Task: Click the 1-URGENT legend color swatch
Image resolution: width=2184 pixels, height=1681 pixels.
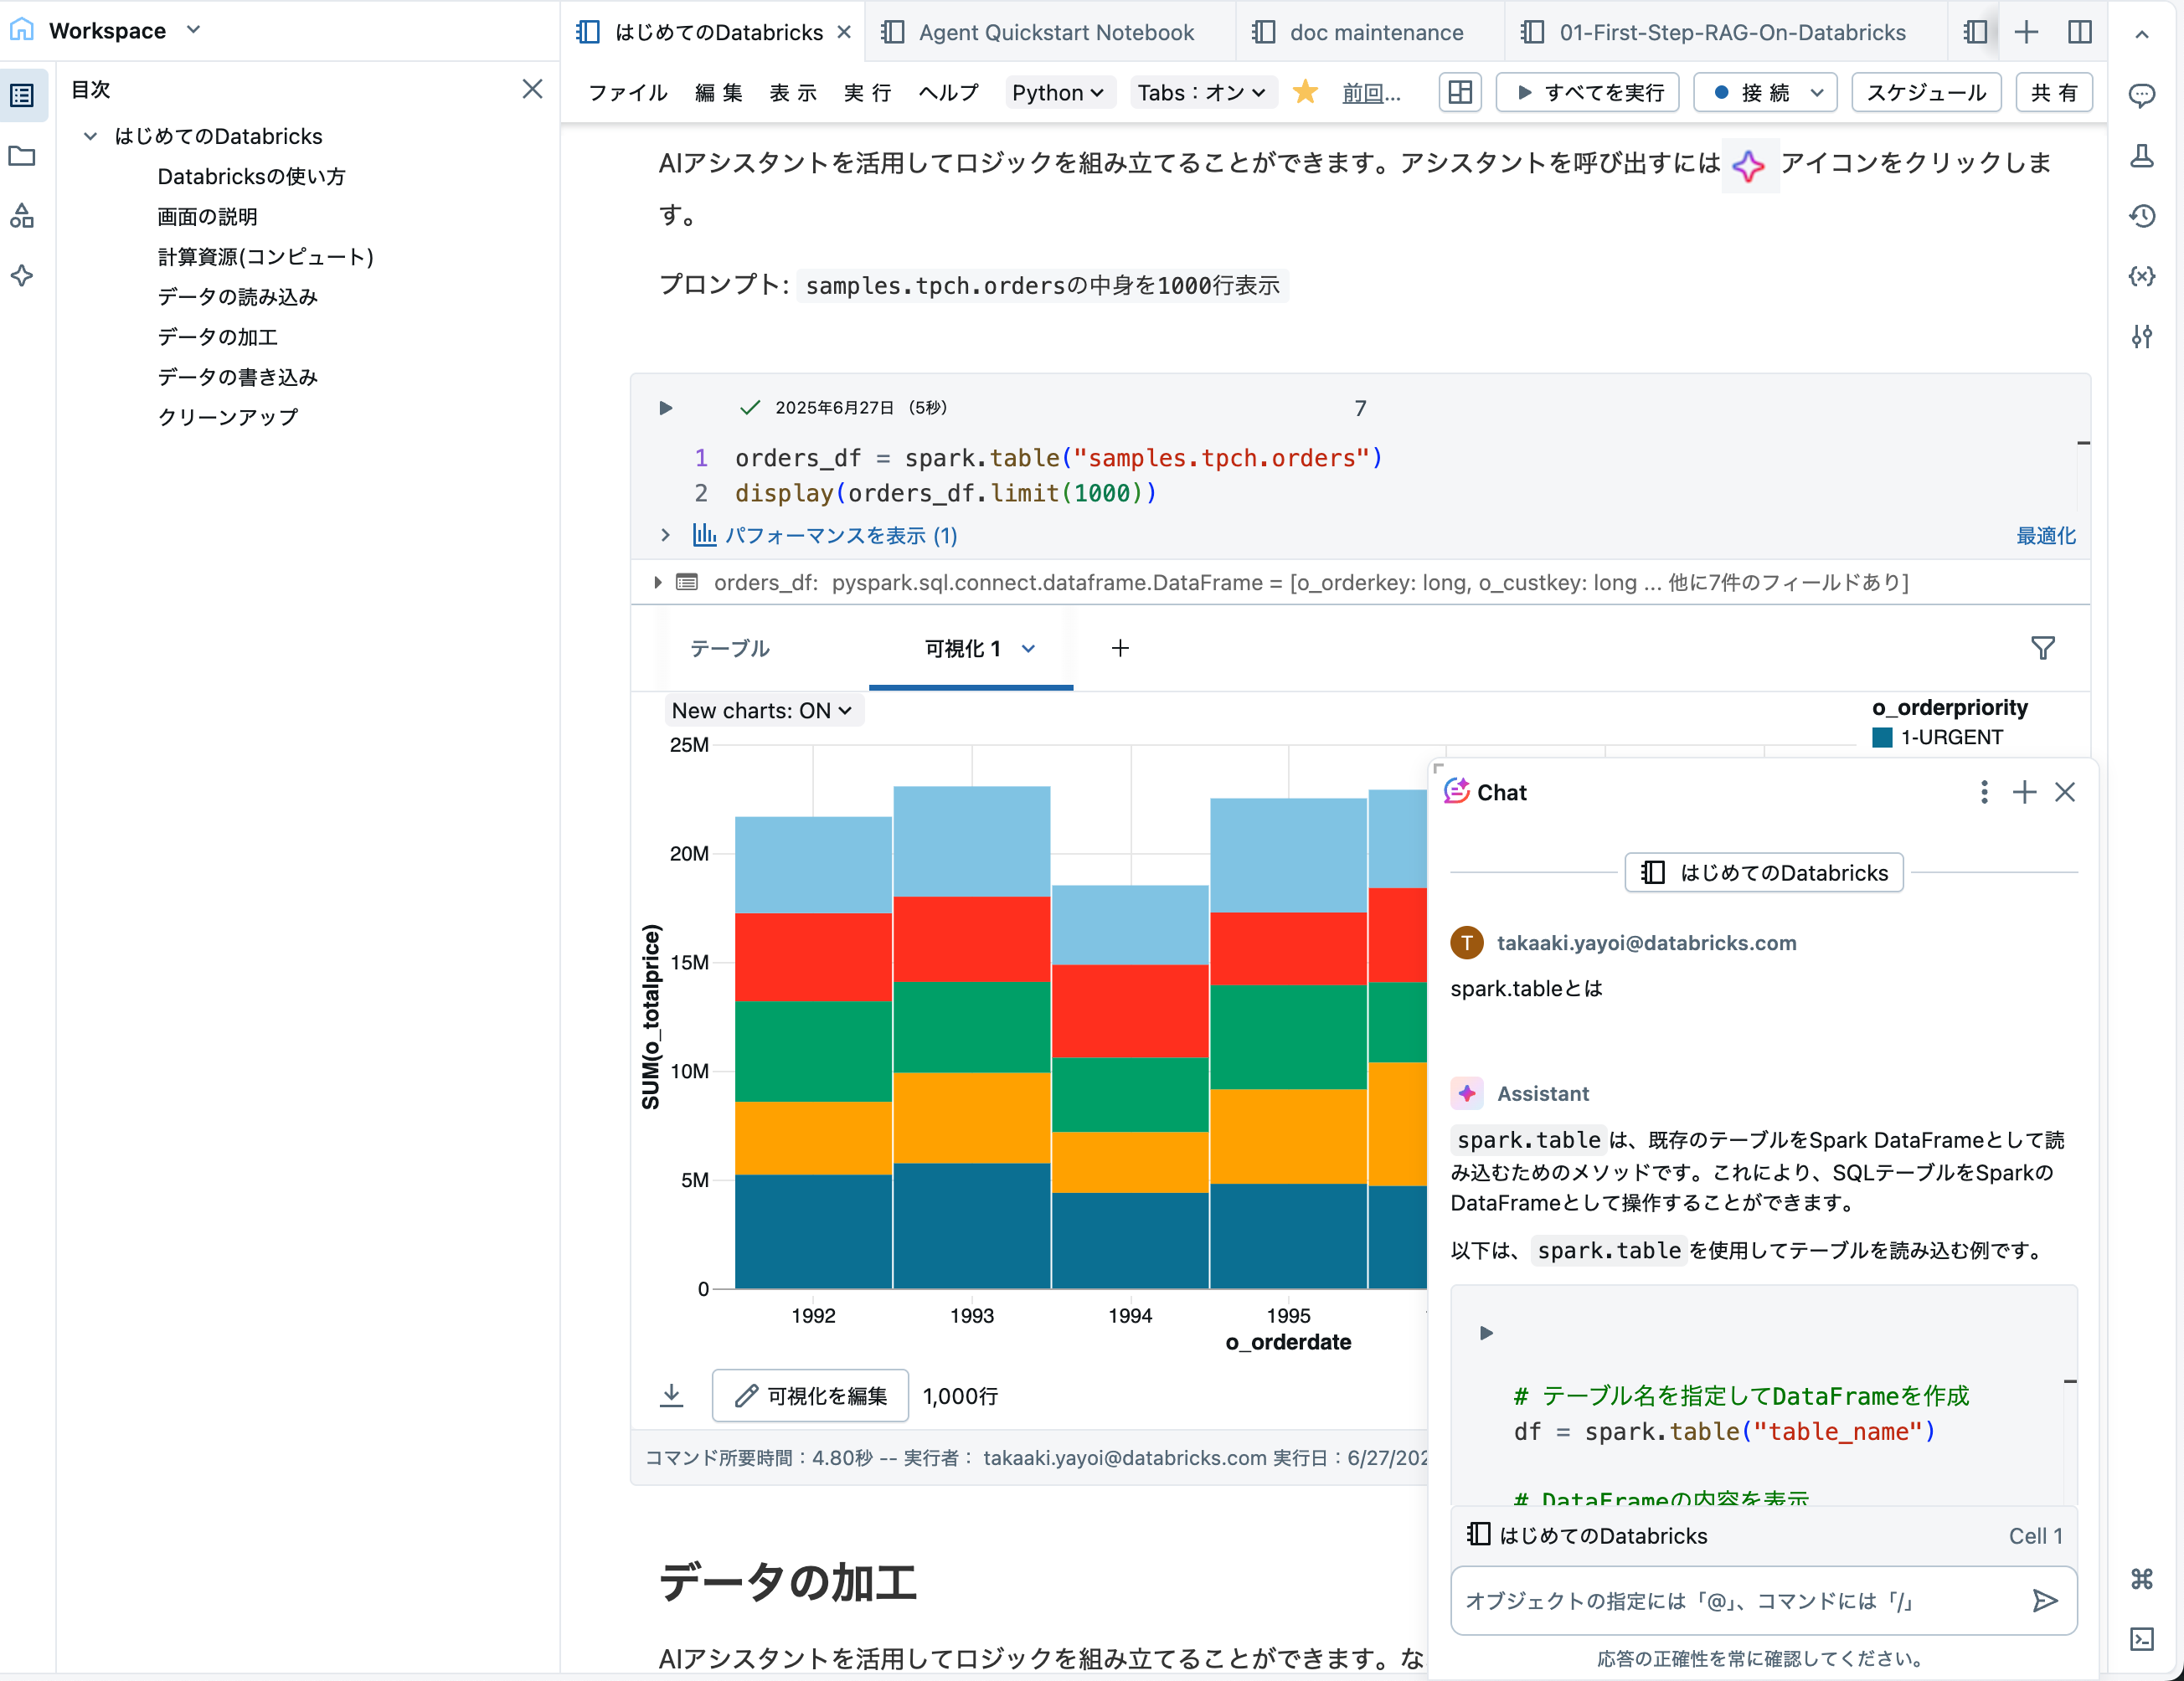Action: click(x=1883, y=737)
